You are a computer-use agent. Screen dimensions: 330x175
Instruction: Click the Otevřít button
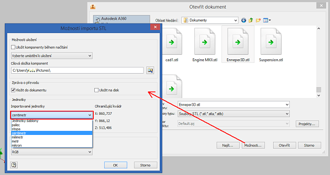pyautogui.click(x=285, y=145)
